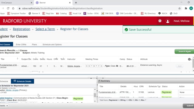The height and width of the screenshot is (109, 194).
Task: Open Fundamentals of At... link in search results
Action: tap(9, 65)
